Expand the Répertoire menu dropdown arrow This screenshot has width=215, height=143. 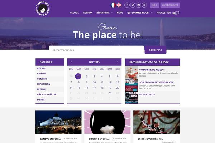[x=112, y=13]
